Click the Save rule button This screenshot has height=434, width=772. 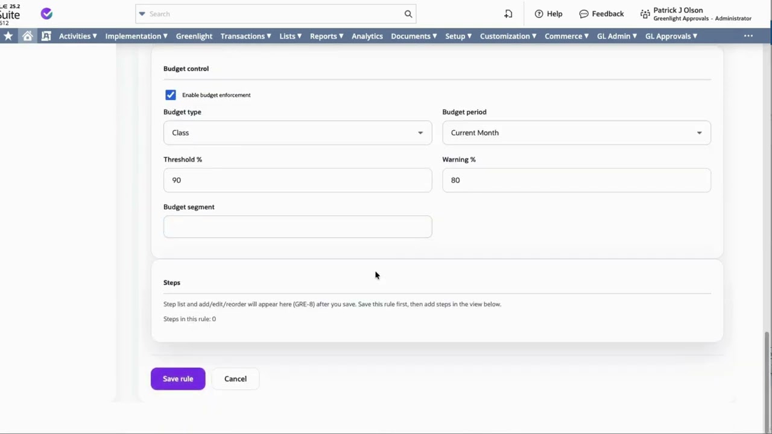coord(178,379)
